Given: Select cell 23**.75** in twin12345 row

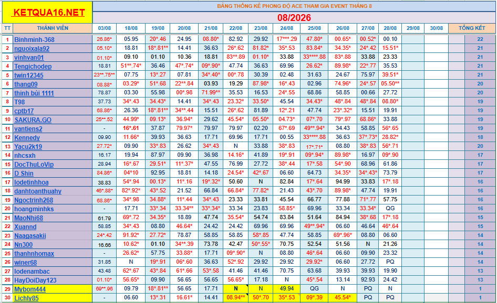Looking at the screenshot, I should pos(104,75).
